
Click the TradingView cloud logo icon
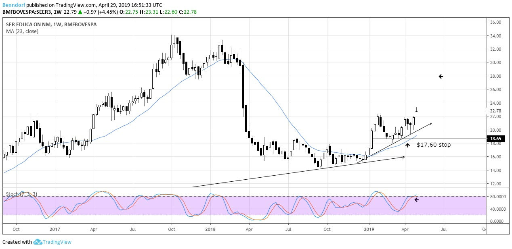coord(38,242)
